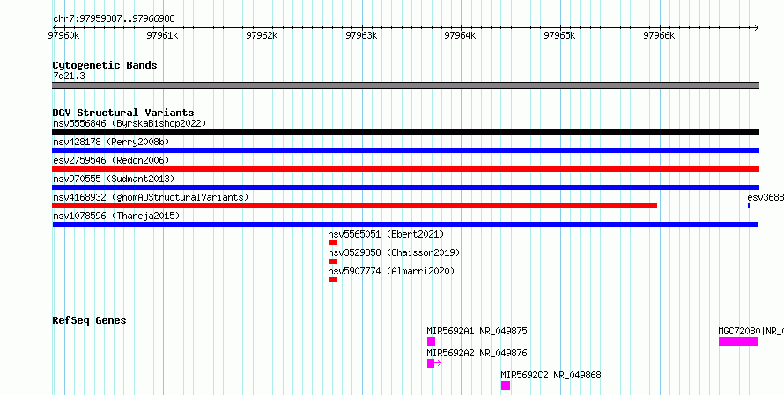Select the MIR5692A1 magenta gene block

click(431, 341)
